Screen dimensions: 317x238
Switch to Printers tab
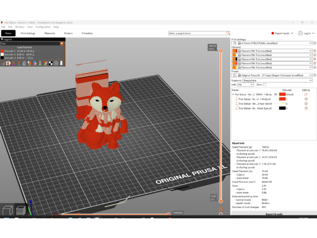click(x=68, y=33)
